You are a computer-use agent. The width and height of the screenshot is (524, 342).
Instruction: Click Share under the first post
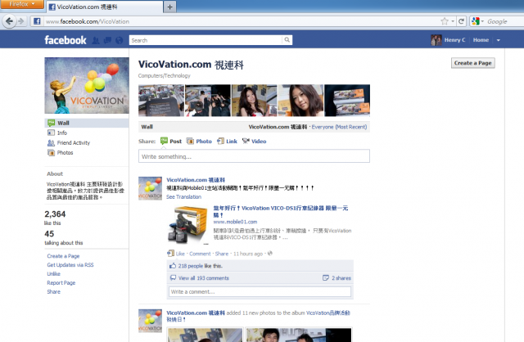pos(222,254)
